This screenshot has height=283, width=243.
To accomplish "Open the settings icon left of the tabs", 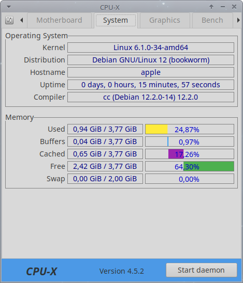I will [x=9, y=20].
